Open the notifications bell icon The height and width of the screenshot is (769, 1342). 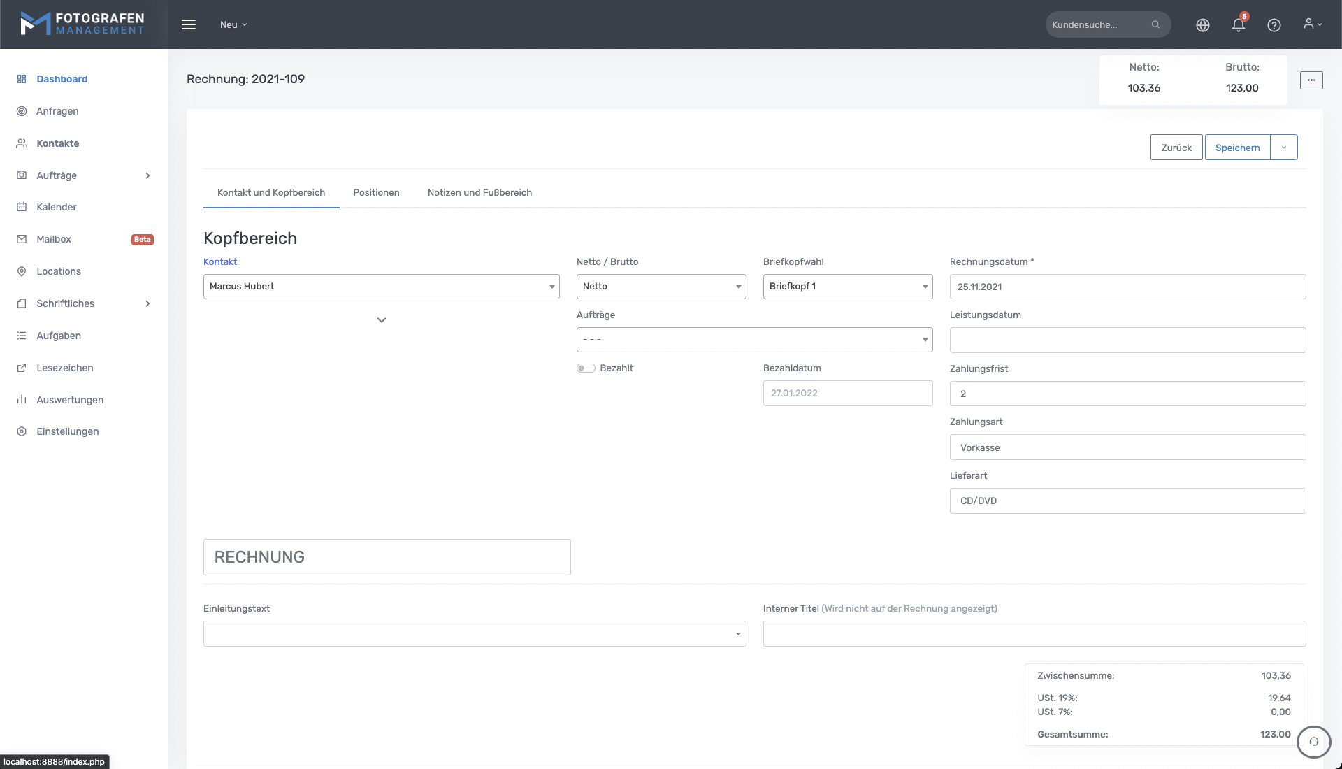click(x=1238, y=25)
